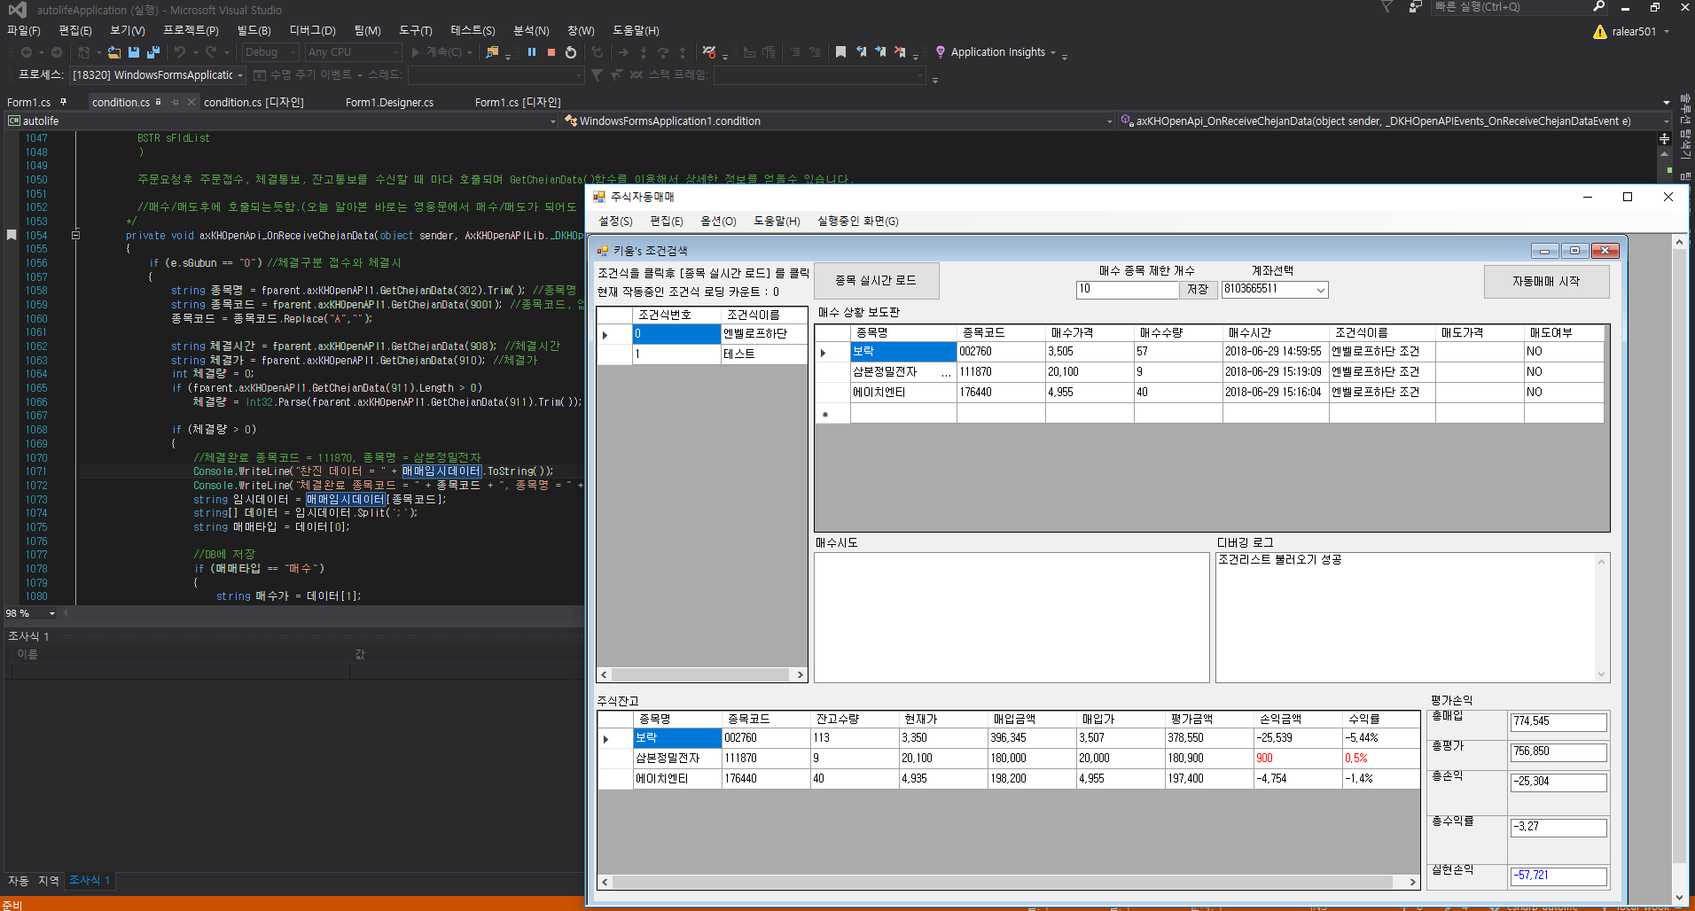Click the 실현손익 value field
Viewport: 1695px width, 911px height.
coord(1558,876)
